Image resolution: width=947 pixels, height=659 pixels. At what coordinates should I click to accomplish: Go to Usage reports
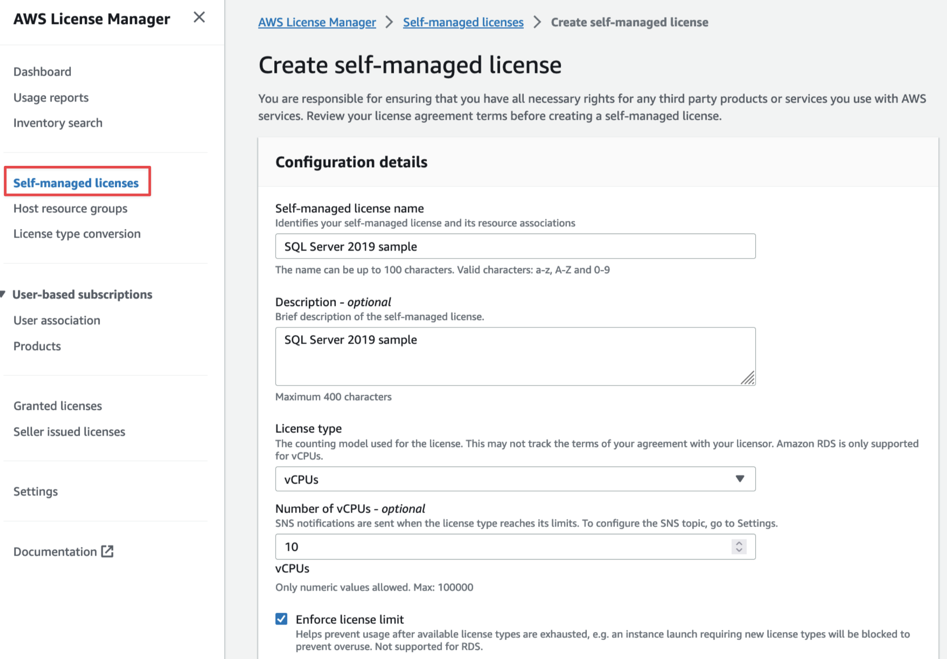[x=51, y=97]
